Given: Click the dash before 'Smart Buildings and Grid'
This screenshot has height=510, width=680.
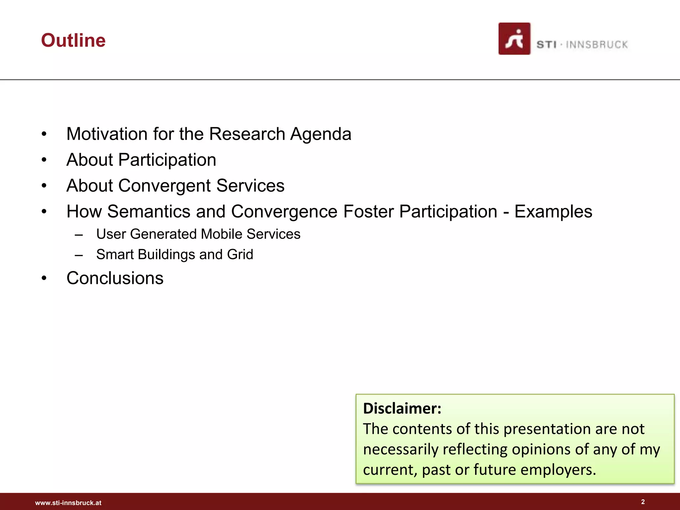Looking at the screenshot, I should [x=79, y=255].
